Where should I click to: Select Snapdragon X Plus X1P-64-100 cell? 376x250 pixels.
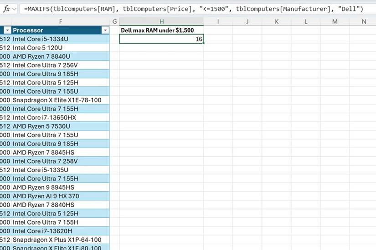[60, 240]
